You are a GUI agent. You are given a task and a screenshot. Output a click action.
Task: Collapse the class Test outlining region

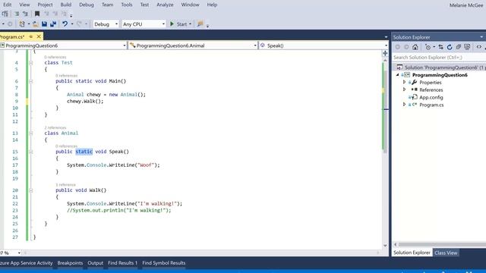pos(30,63)
